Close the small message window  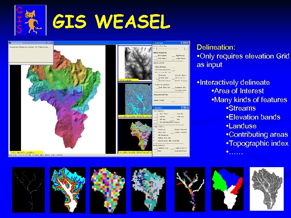coord(52,43)
